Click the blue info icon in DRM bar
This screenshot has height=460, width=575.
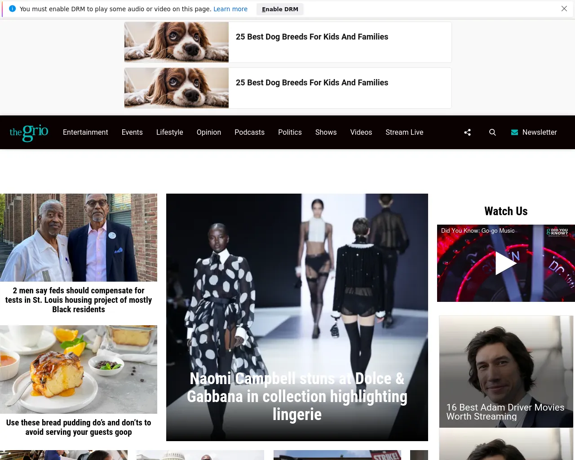coord(12,9)
